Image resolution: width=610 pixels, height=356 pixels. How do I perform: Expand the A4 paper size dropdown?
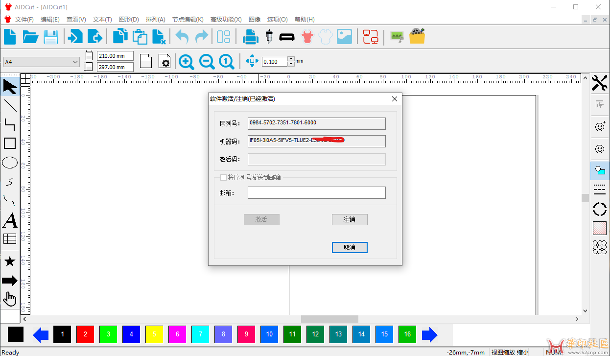point(75,62)
